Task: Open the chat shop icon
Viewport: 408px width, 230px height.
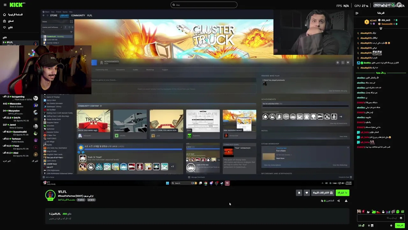Action: 372,226
